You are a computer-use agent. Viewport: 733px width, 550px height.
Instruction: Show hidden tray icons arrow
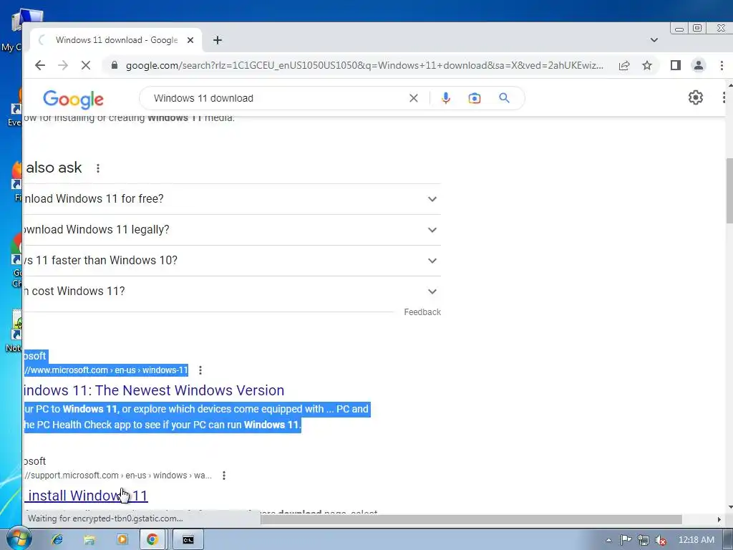pyautogui.click(x=608, y=540)
